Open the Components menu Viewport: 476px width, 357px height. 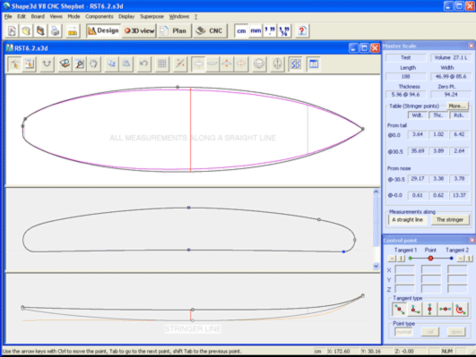point(100,17)
